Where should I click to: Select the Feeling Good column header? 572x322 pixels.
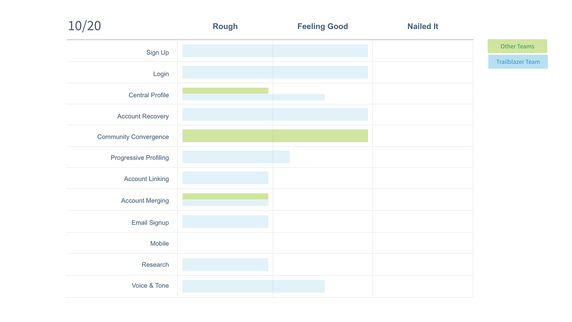[x=322, y=27]
